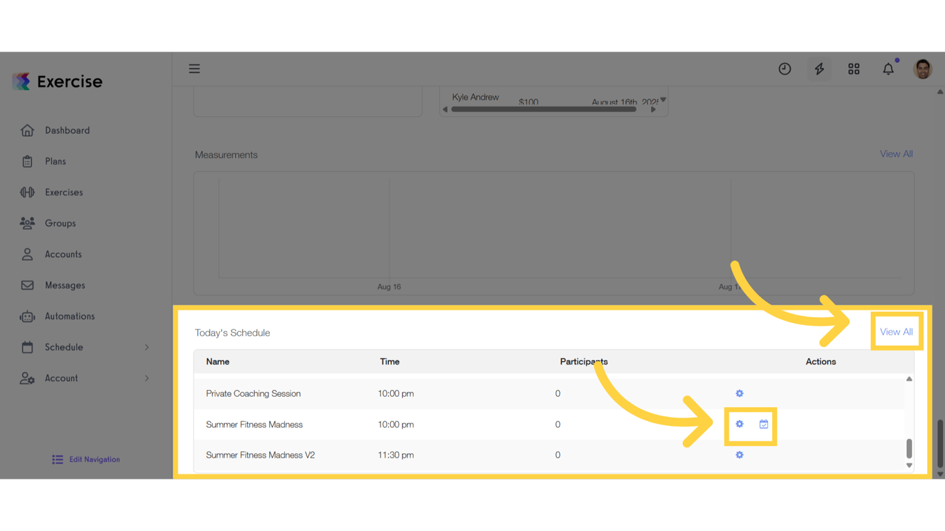
Task: Click the Plans clipboard icon
Action: pos(27,161)
